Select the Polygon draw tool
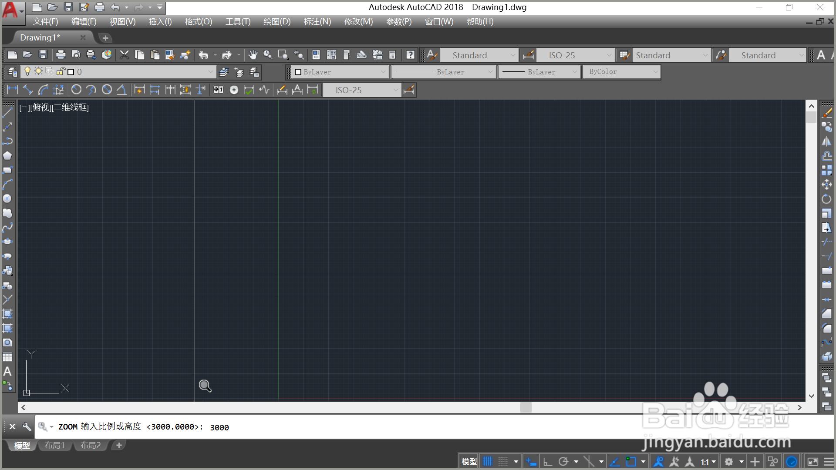The height and width of the screenshot is (470, 836). [7, 156]
